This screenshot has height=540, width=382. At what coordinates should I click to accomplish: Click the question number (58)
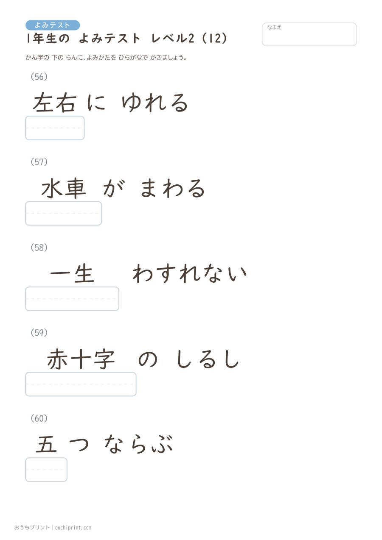coord(39,248)
